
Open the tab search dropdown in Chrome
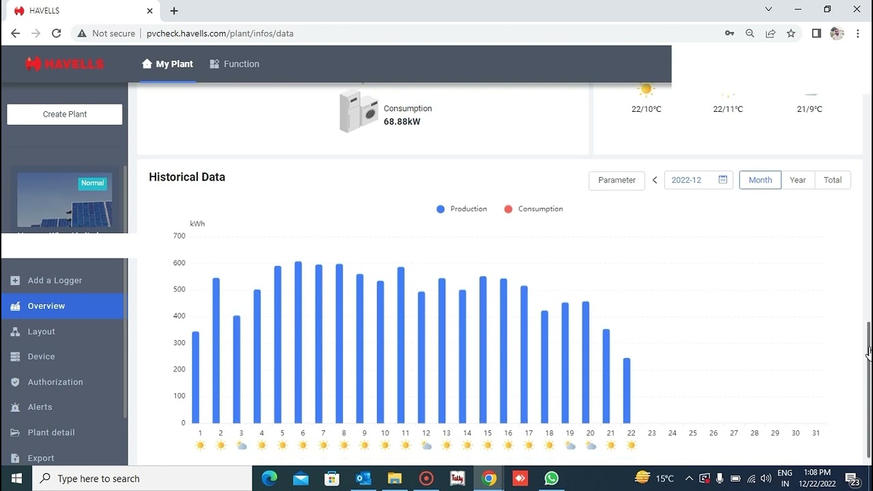click(x=769, y=10)
